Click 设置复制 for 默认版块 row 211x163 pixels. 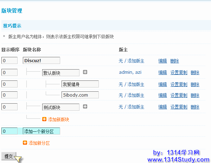(179, 73)
